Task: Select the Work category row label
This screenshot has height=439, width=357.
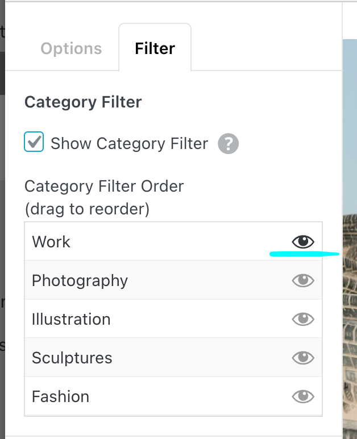Action: [x=51, y=242]
